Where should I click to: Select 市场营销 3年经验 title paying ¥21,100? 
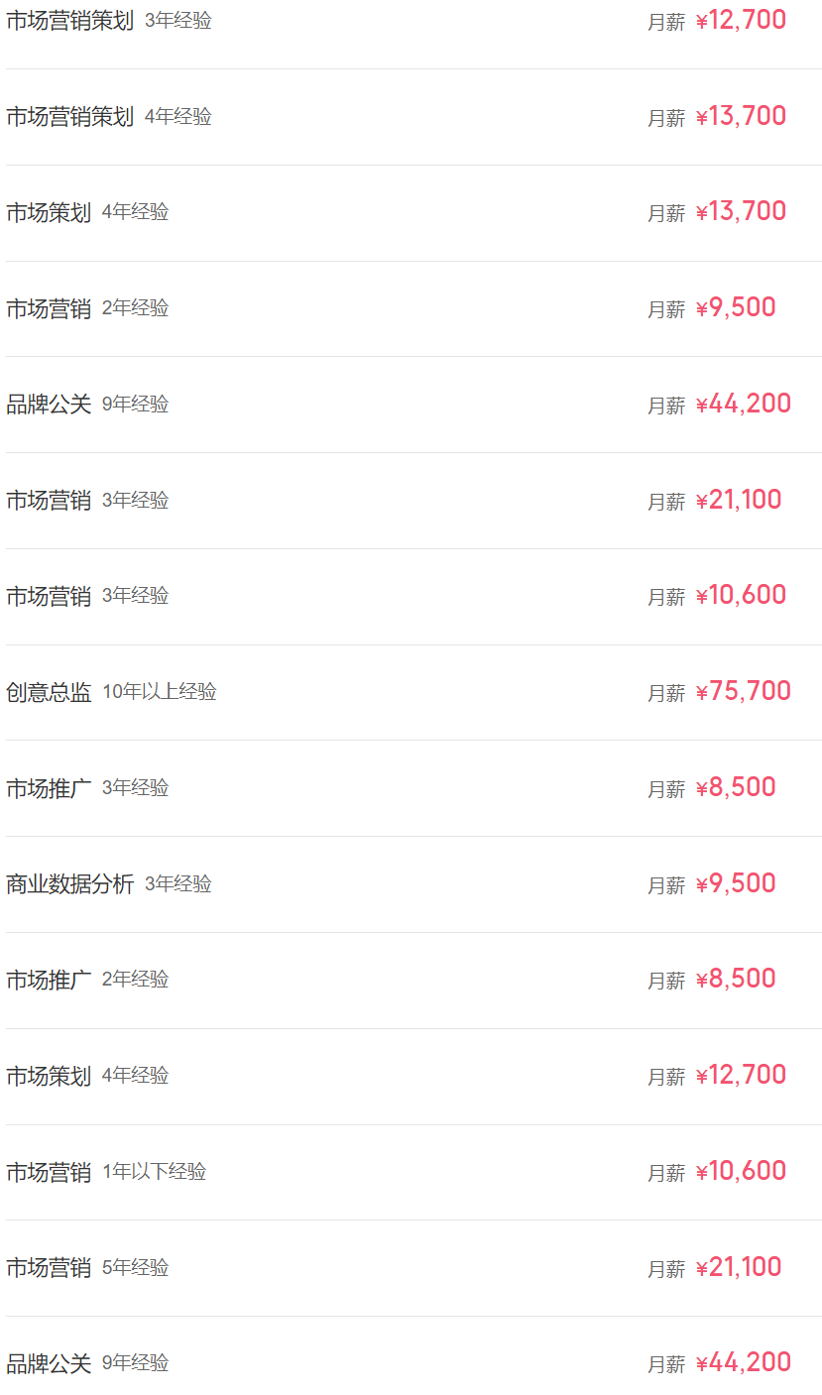49,501
